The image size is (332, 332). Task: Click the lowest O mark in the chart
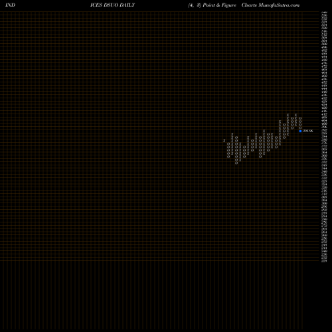click(236, 163)
